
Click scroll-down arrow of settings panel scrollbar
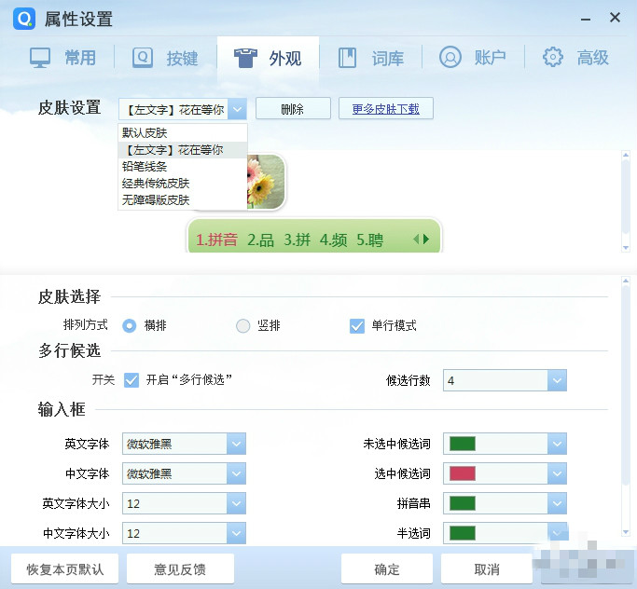point(626,532)
